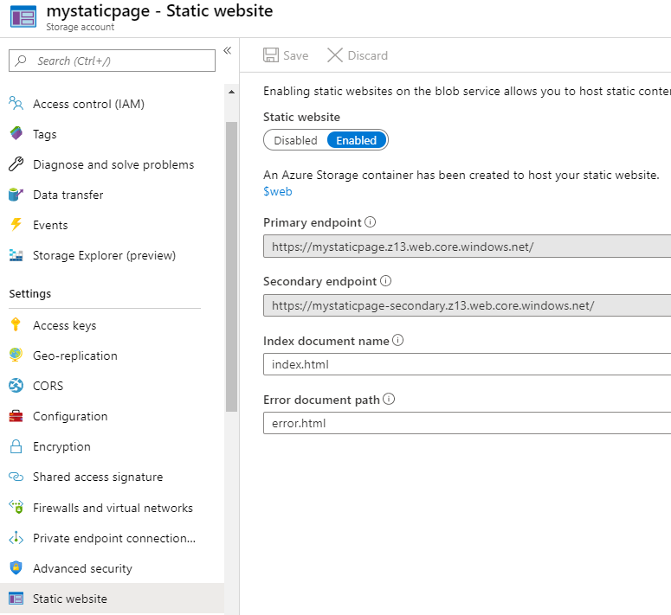
Task: Collapse the left sidebar with double chevron
Action: [x=228, y=51]
